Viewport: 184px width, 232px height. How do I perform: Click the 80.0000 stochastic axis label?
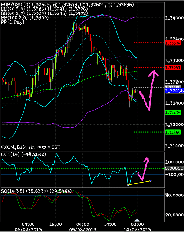click(x=174, y=195)
